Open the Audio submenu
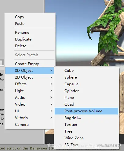Image resolution: width=124 pixels, height=151 pixels. [30, 98]
